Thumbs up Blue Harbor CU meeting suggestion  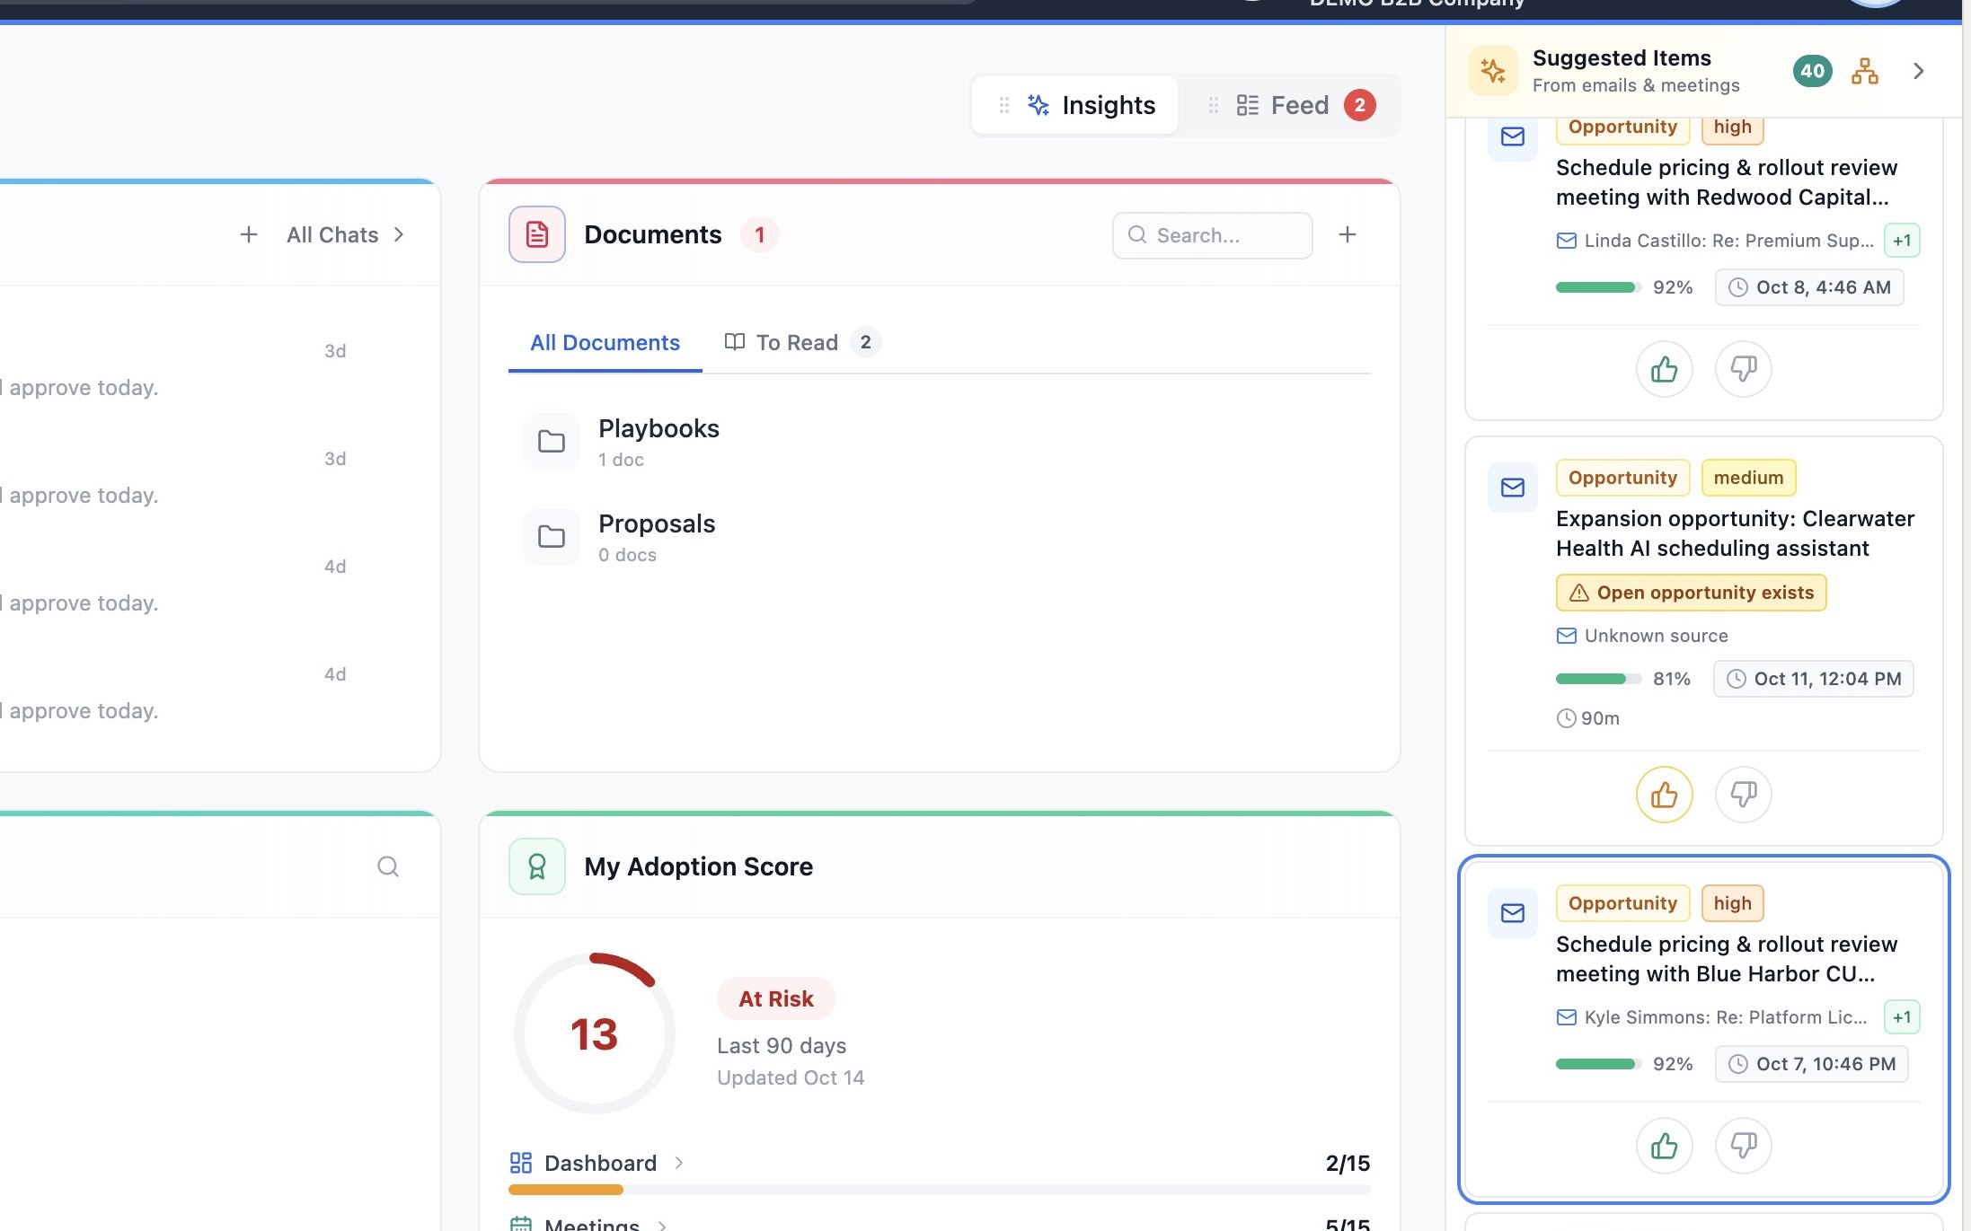pyautogui.click(x=1664, y=1146)
